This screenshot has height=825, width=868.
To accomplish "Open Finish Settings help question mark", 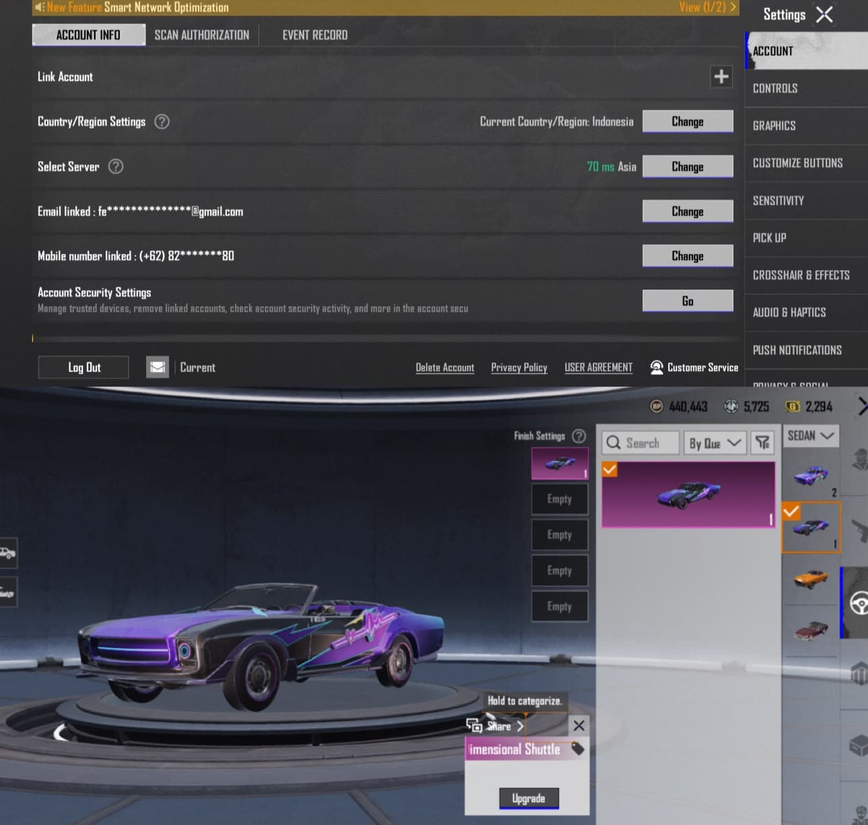I will [x=579, y=436].
